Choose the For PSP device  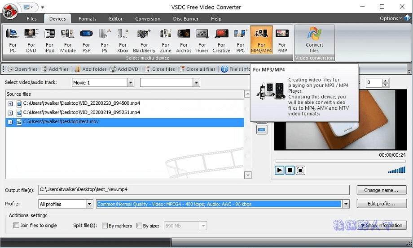tap(86, 40)
